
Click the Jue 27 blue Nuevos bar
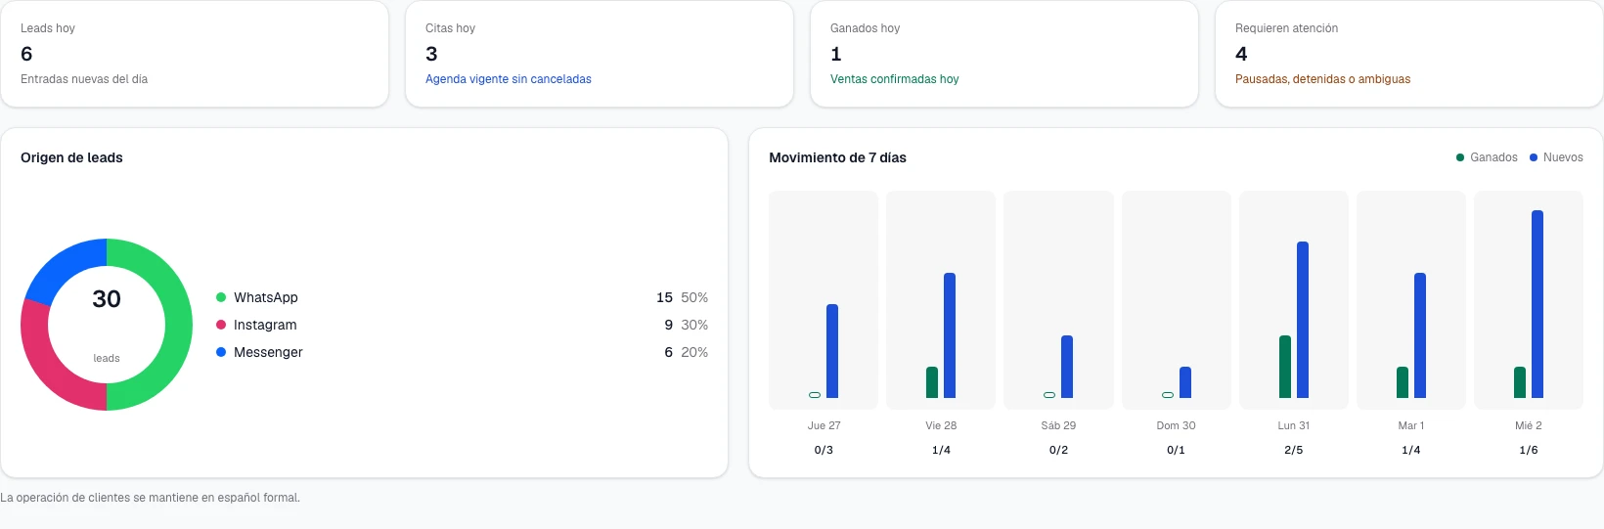point(832,351)
